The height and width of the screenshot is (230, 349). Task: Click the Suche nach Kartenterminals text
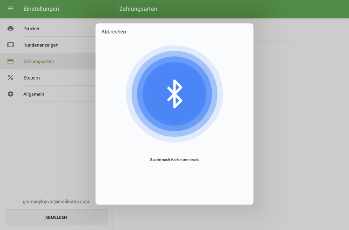pos(174,159)
